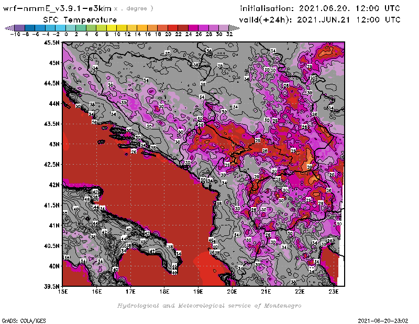Click the '17E' longitude label
Image resolution: width=419 pixels, height=324 pixels.
[x=130, y=291]
